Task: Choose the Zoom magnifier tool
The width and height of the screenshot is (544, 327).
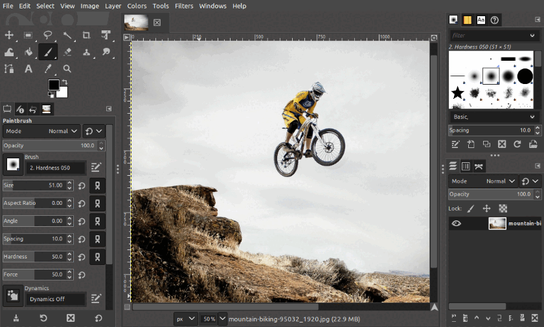Action: pyautogui.click(x=67, y=69)
